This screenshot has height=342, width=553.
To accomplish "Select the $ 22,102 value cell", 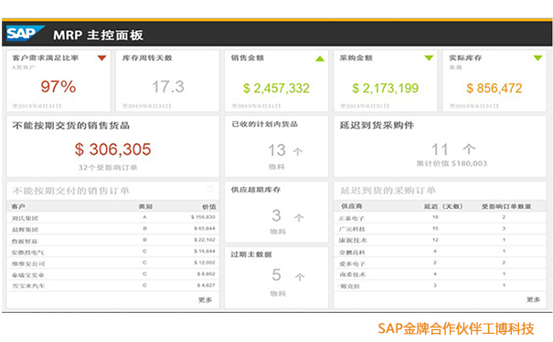I will (x=204, y=240).
